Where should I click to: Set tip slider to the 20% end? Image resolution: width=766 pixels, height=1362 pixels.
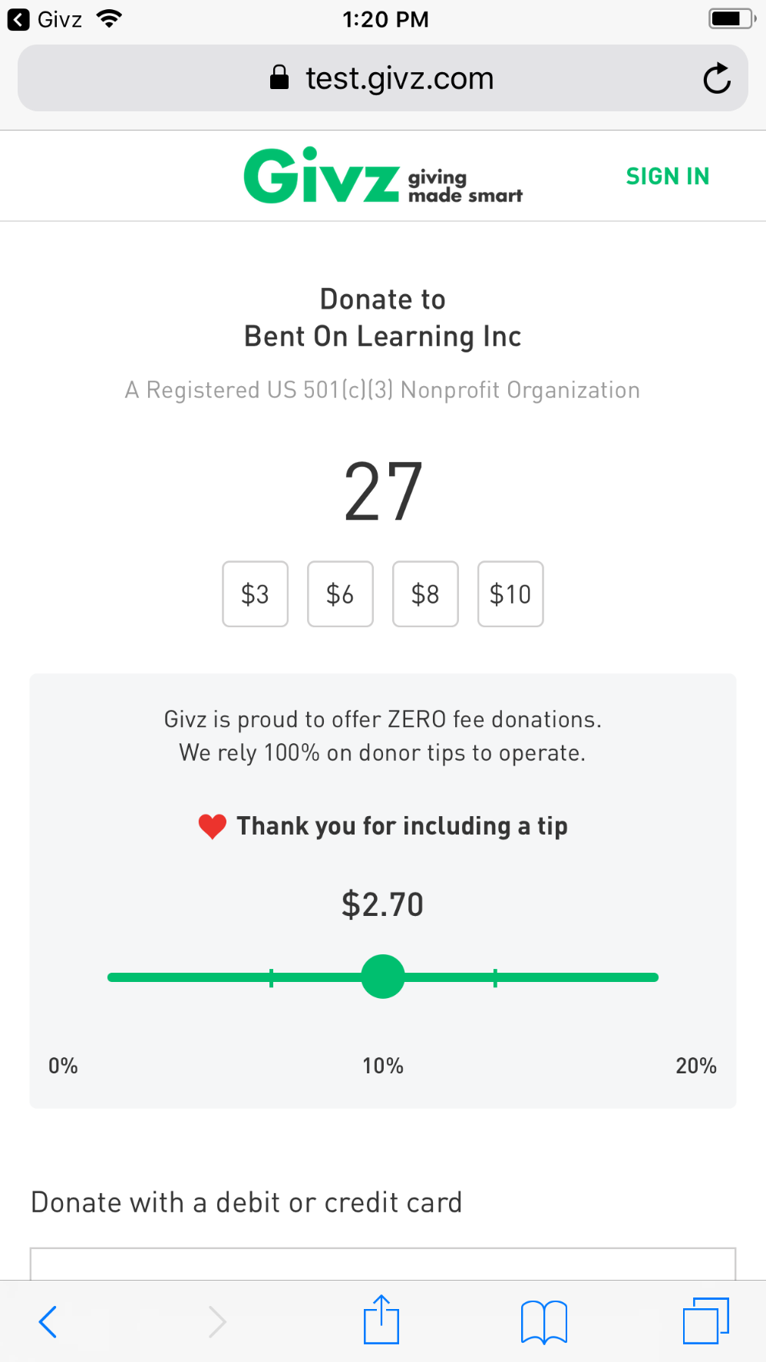click(654, 977)
